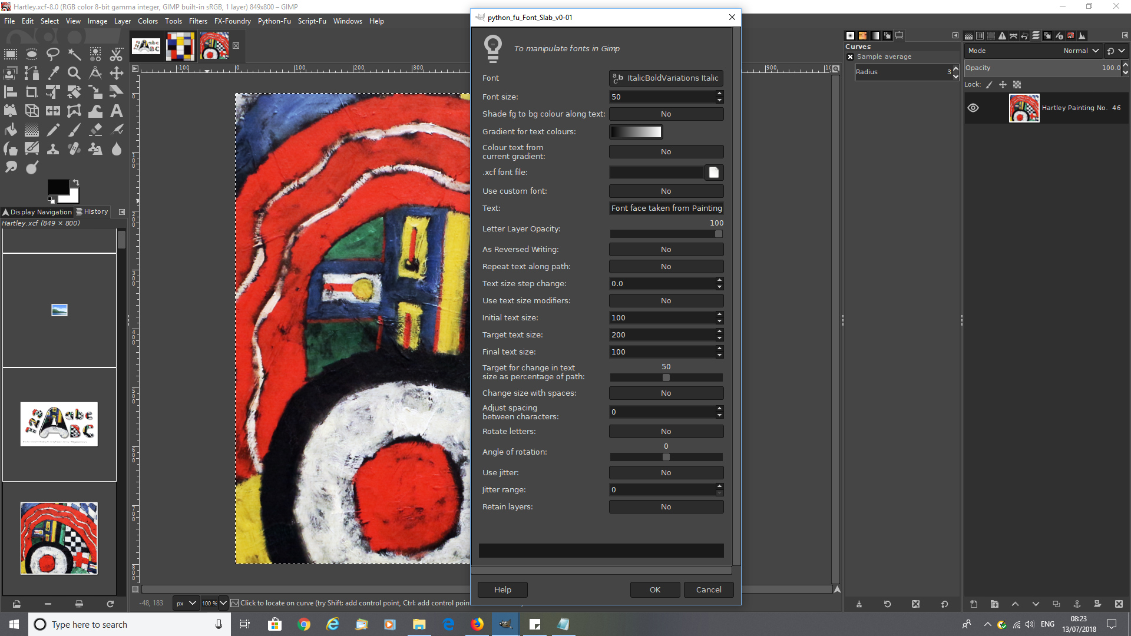The height and width of the screenshot is (636, 1131).
Task: Click the Text input field
Action: click(x=666, y=208)
